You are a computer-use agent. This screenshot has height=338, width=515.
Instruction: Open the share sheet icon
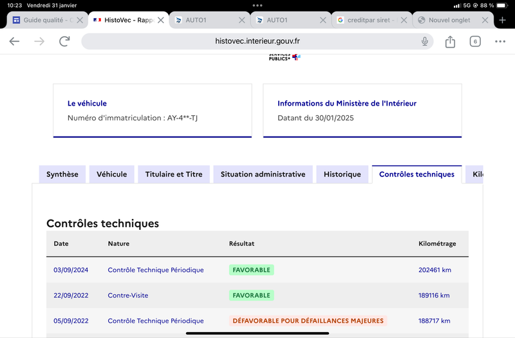[450, 42]
